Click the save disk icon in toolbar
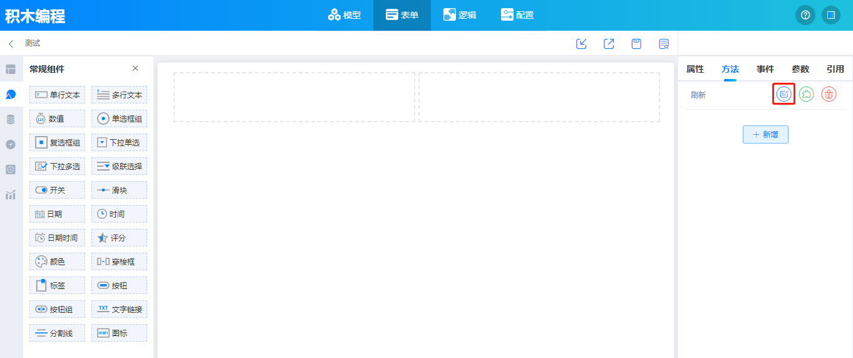Screen dimensions: 853x358 [636, 44]
